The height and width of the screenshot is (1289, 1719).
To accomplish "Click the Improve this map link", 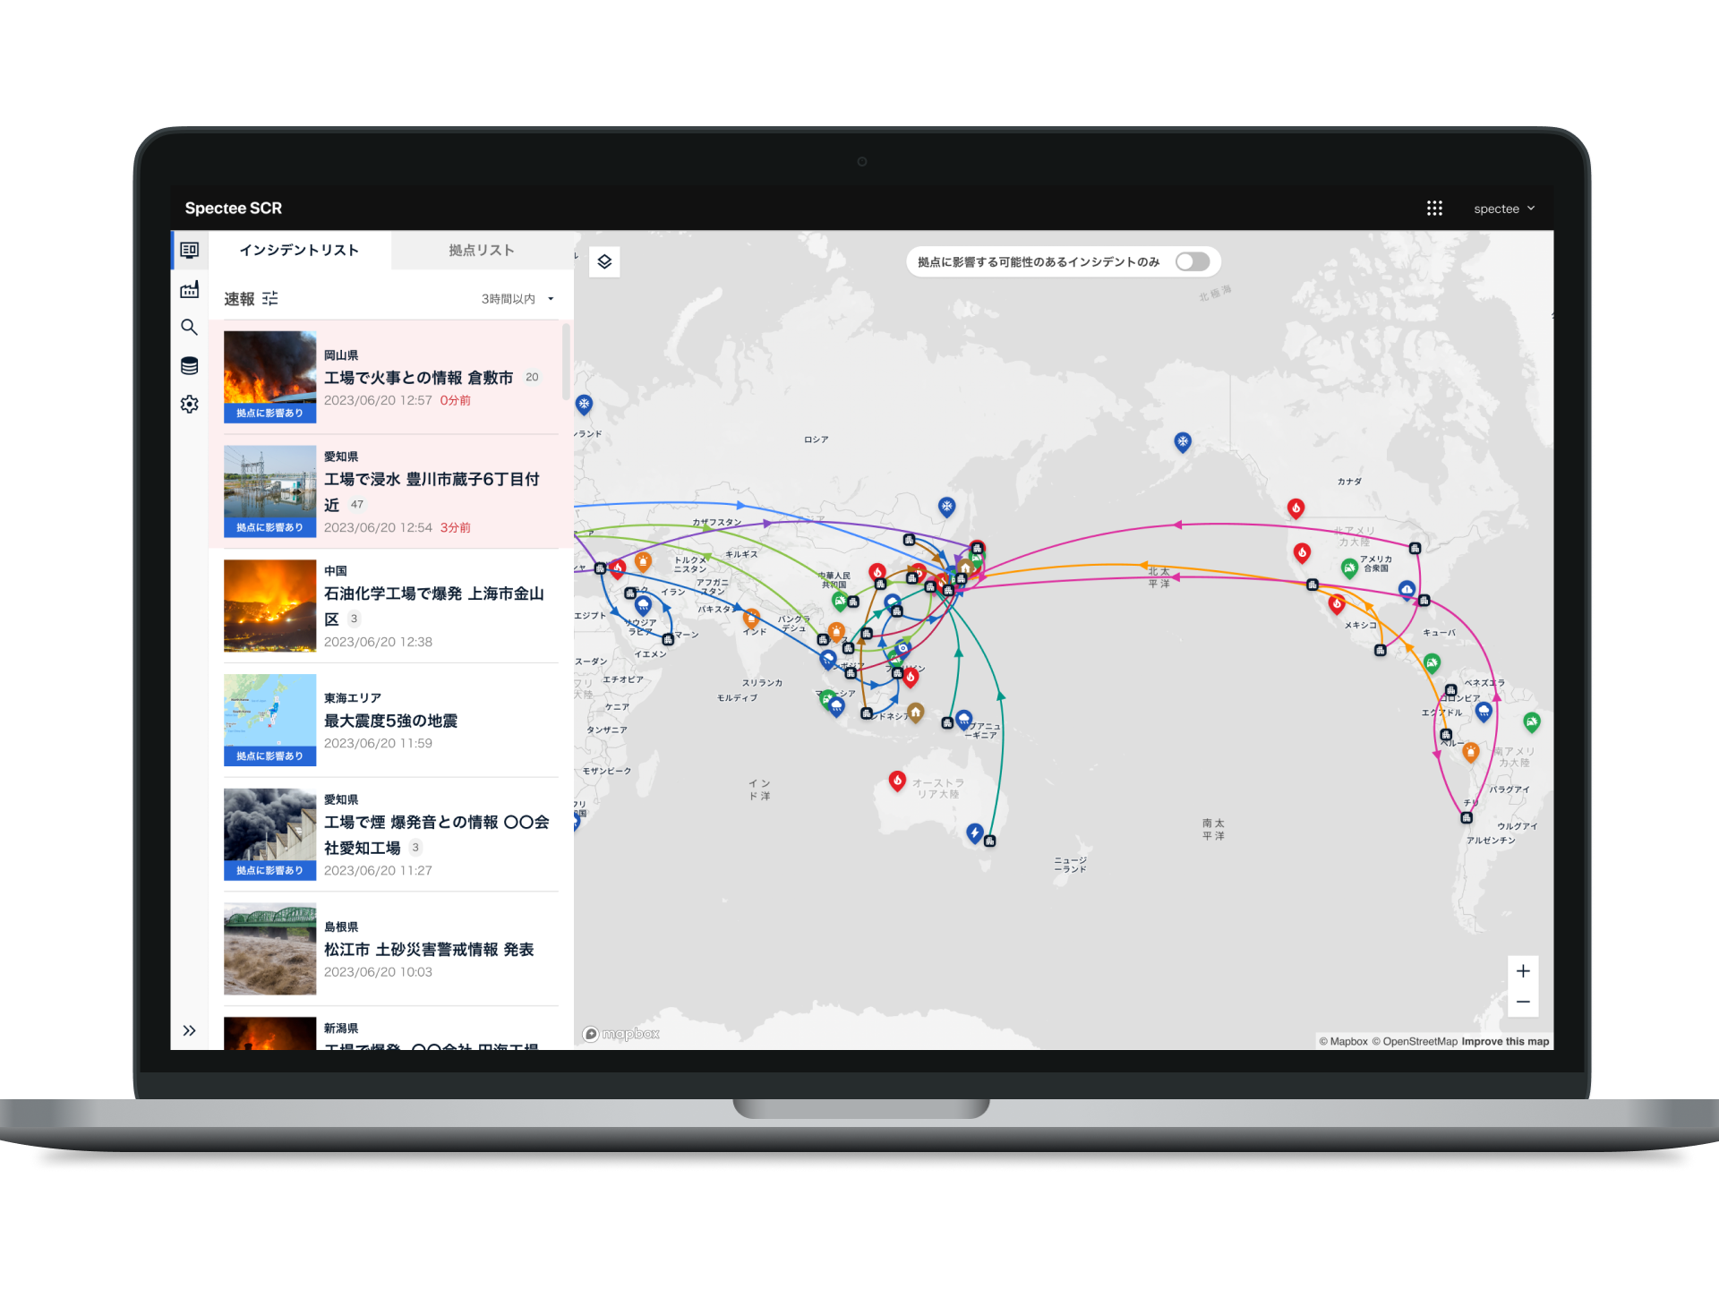I will (1505, 1041).
